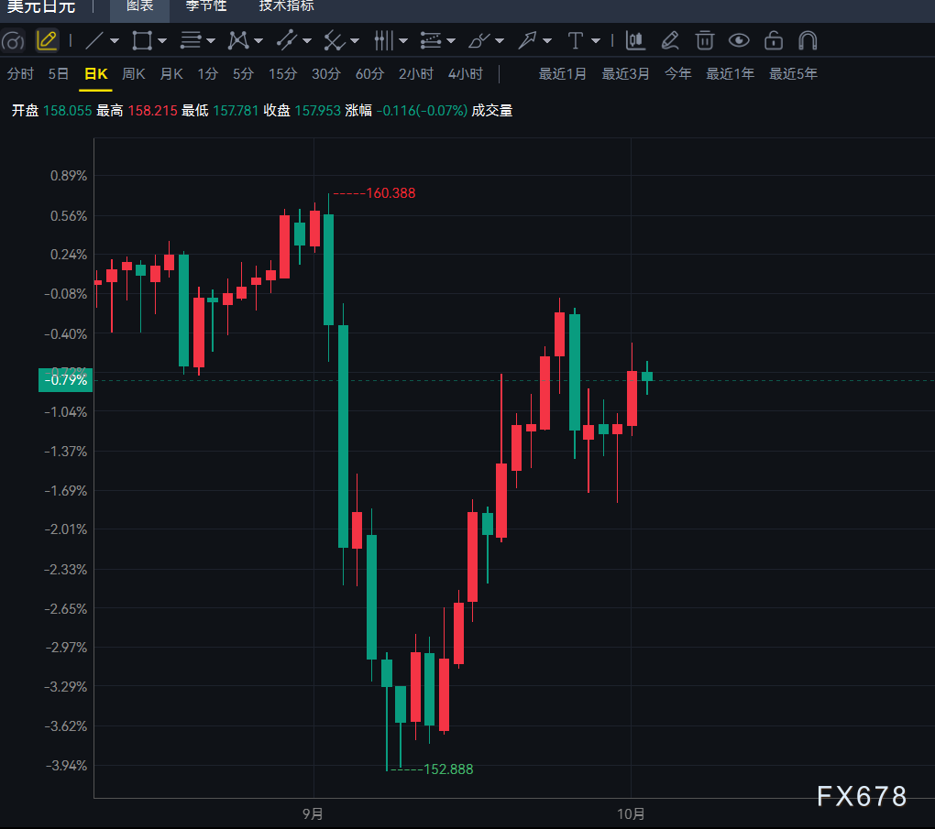This screenshot has height=829, width=935.
Task: Select the Fibonacci retracement levels tool
Action: 431,40
